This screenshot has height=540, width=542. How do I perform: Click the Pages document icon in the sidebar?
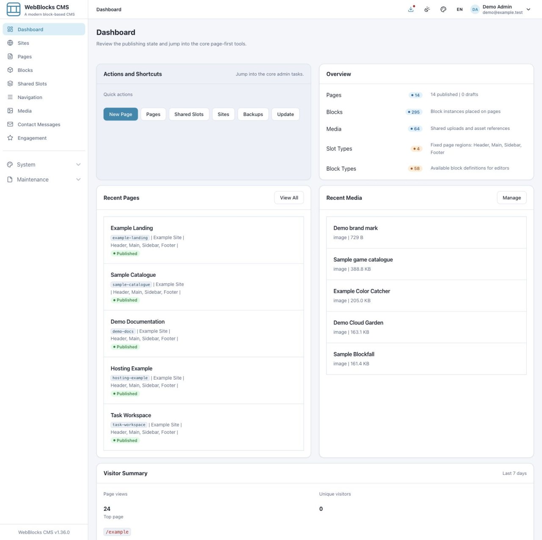pyautogui.click(x=10, y=56)
